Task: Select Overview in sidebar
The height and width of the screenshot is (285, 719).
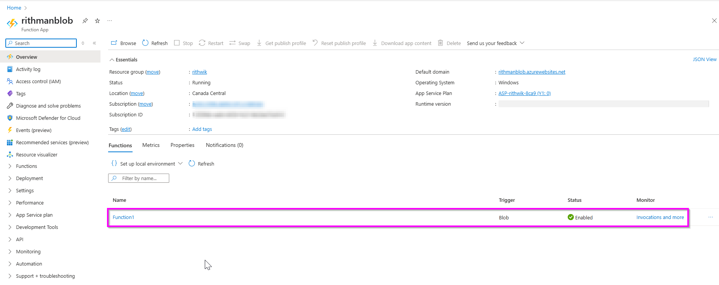Action: tap(50, 57)
